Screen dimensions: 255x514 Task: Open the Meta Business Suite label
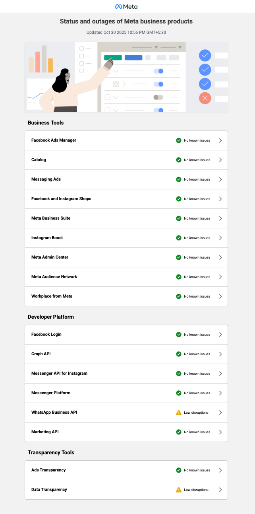tap(51, 218)
